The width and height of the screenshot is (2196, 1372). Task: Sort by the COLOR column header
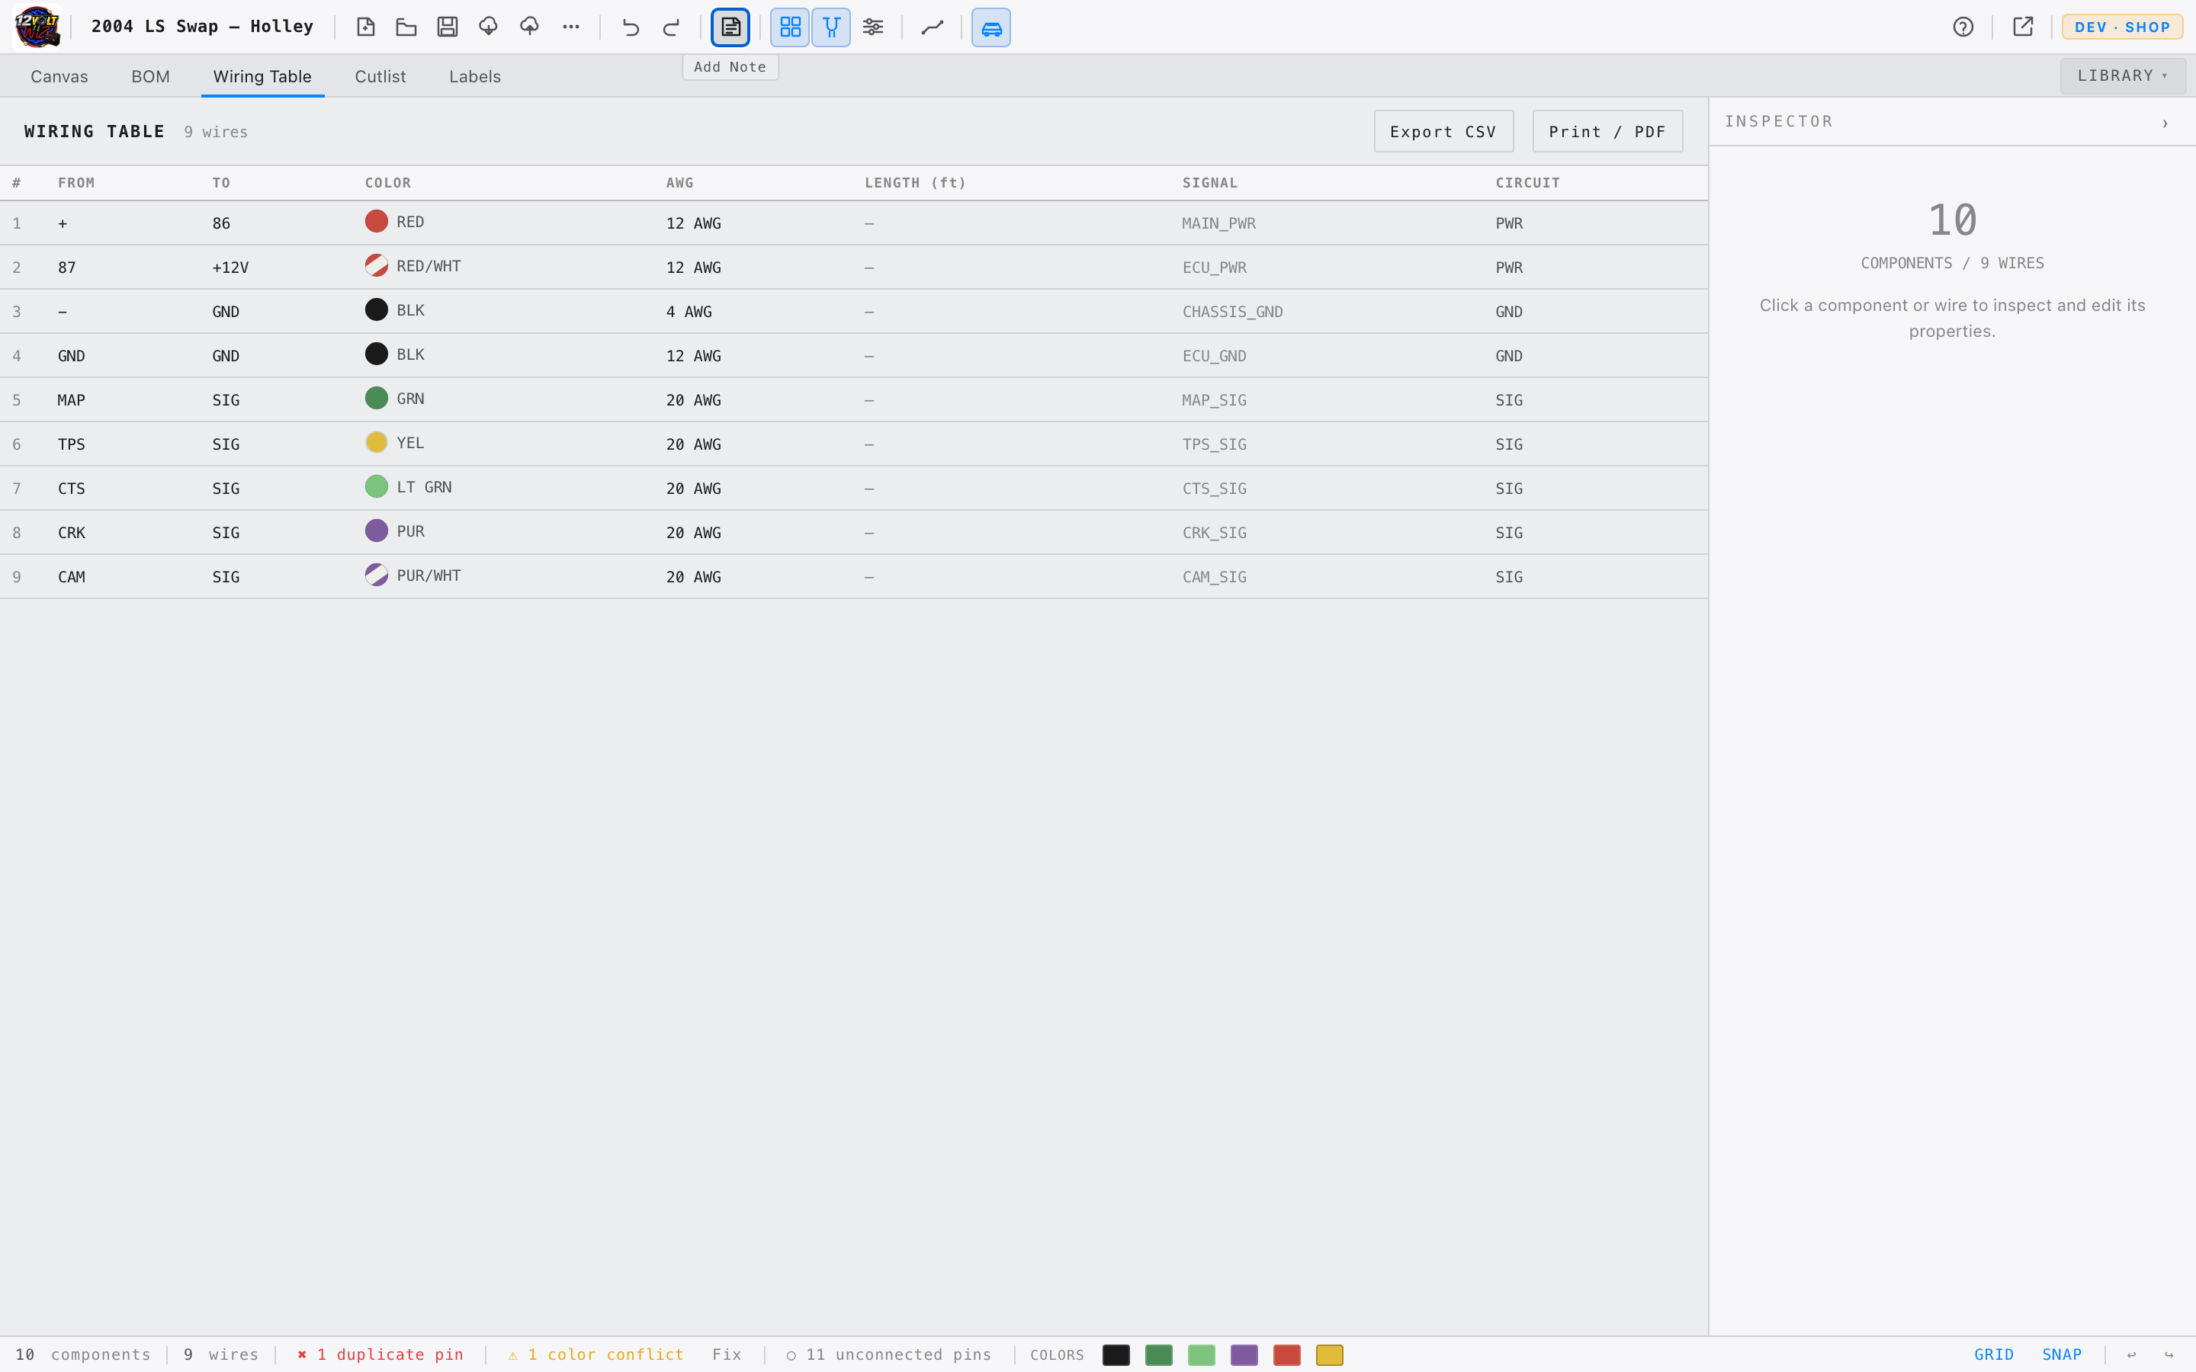(x=387, y=183)
